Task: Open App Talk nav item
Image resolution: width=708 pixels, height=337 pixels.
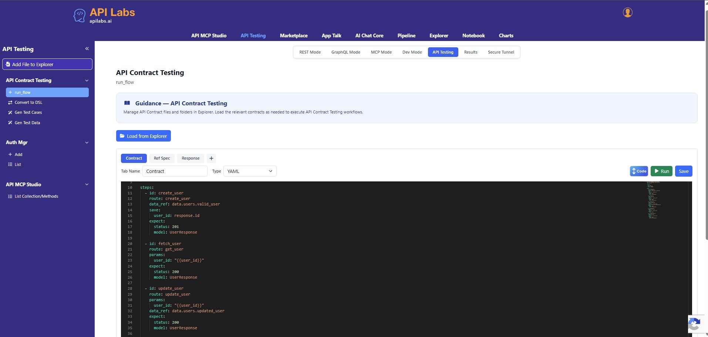Action: pos(331,35)
